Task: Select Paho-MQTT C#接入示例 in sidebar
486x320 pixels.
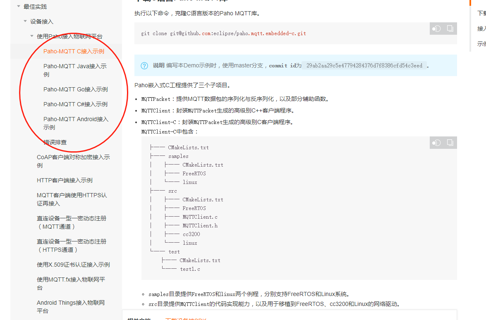Action: (75, 105)
